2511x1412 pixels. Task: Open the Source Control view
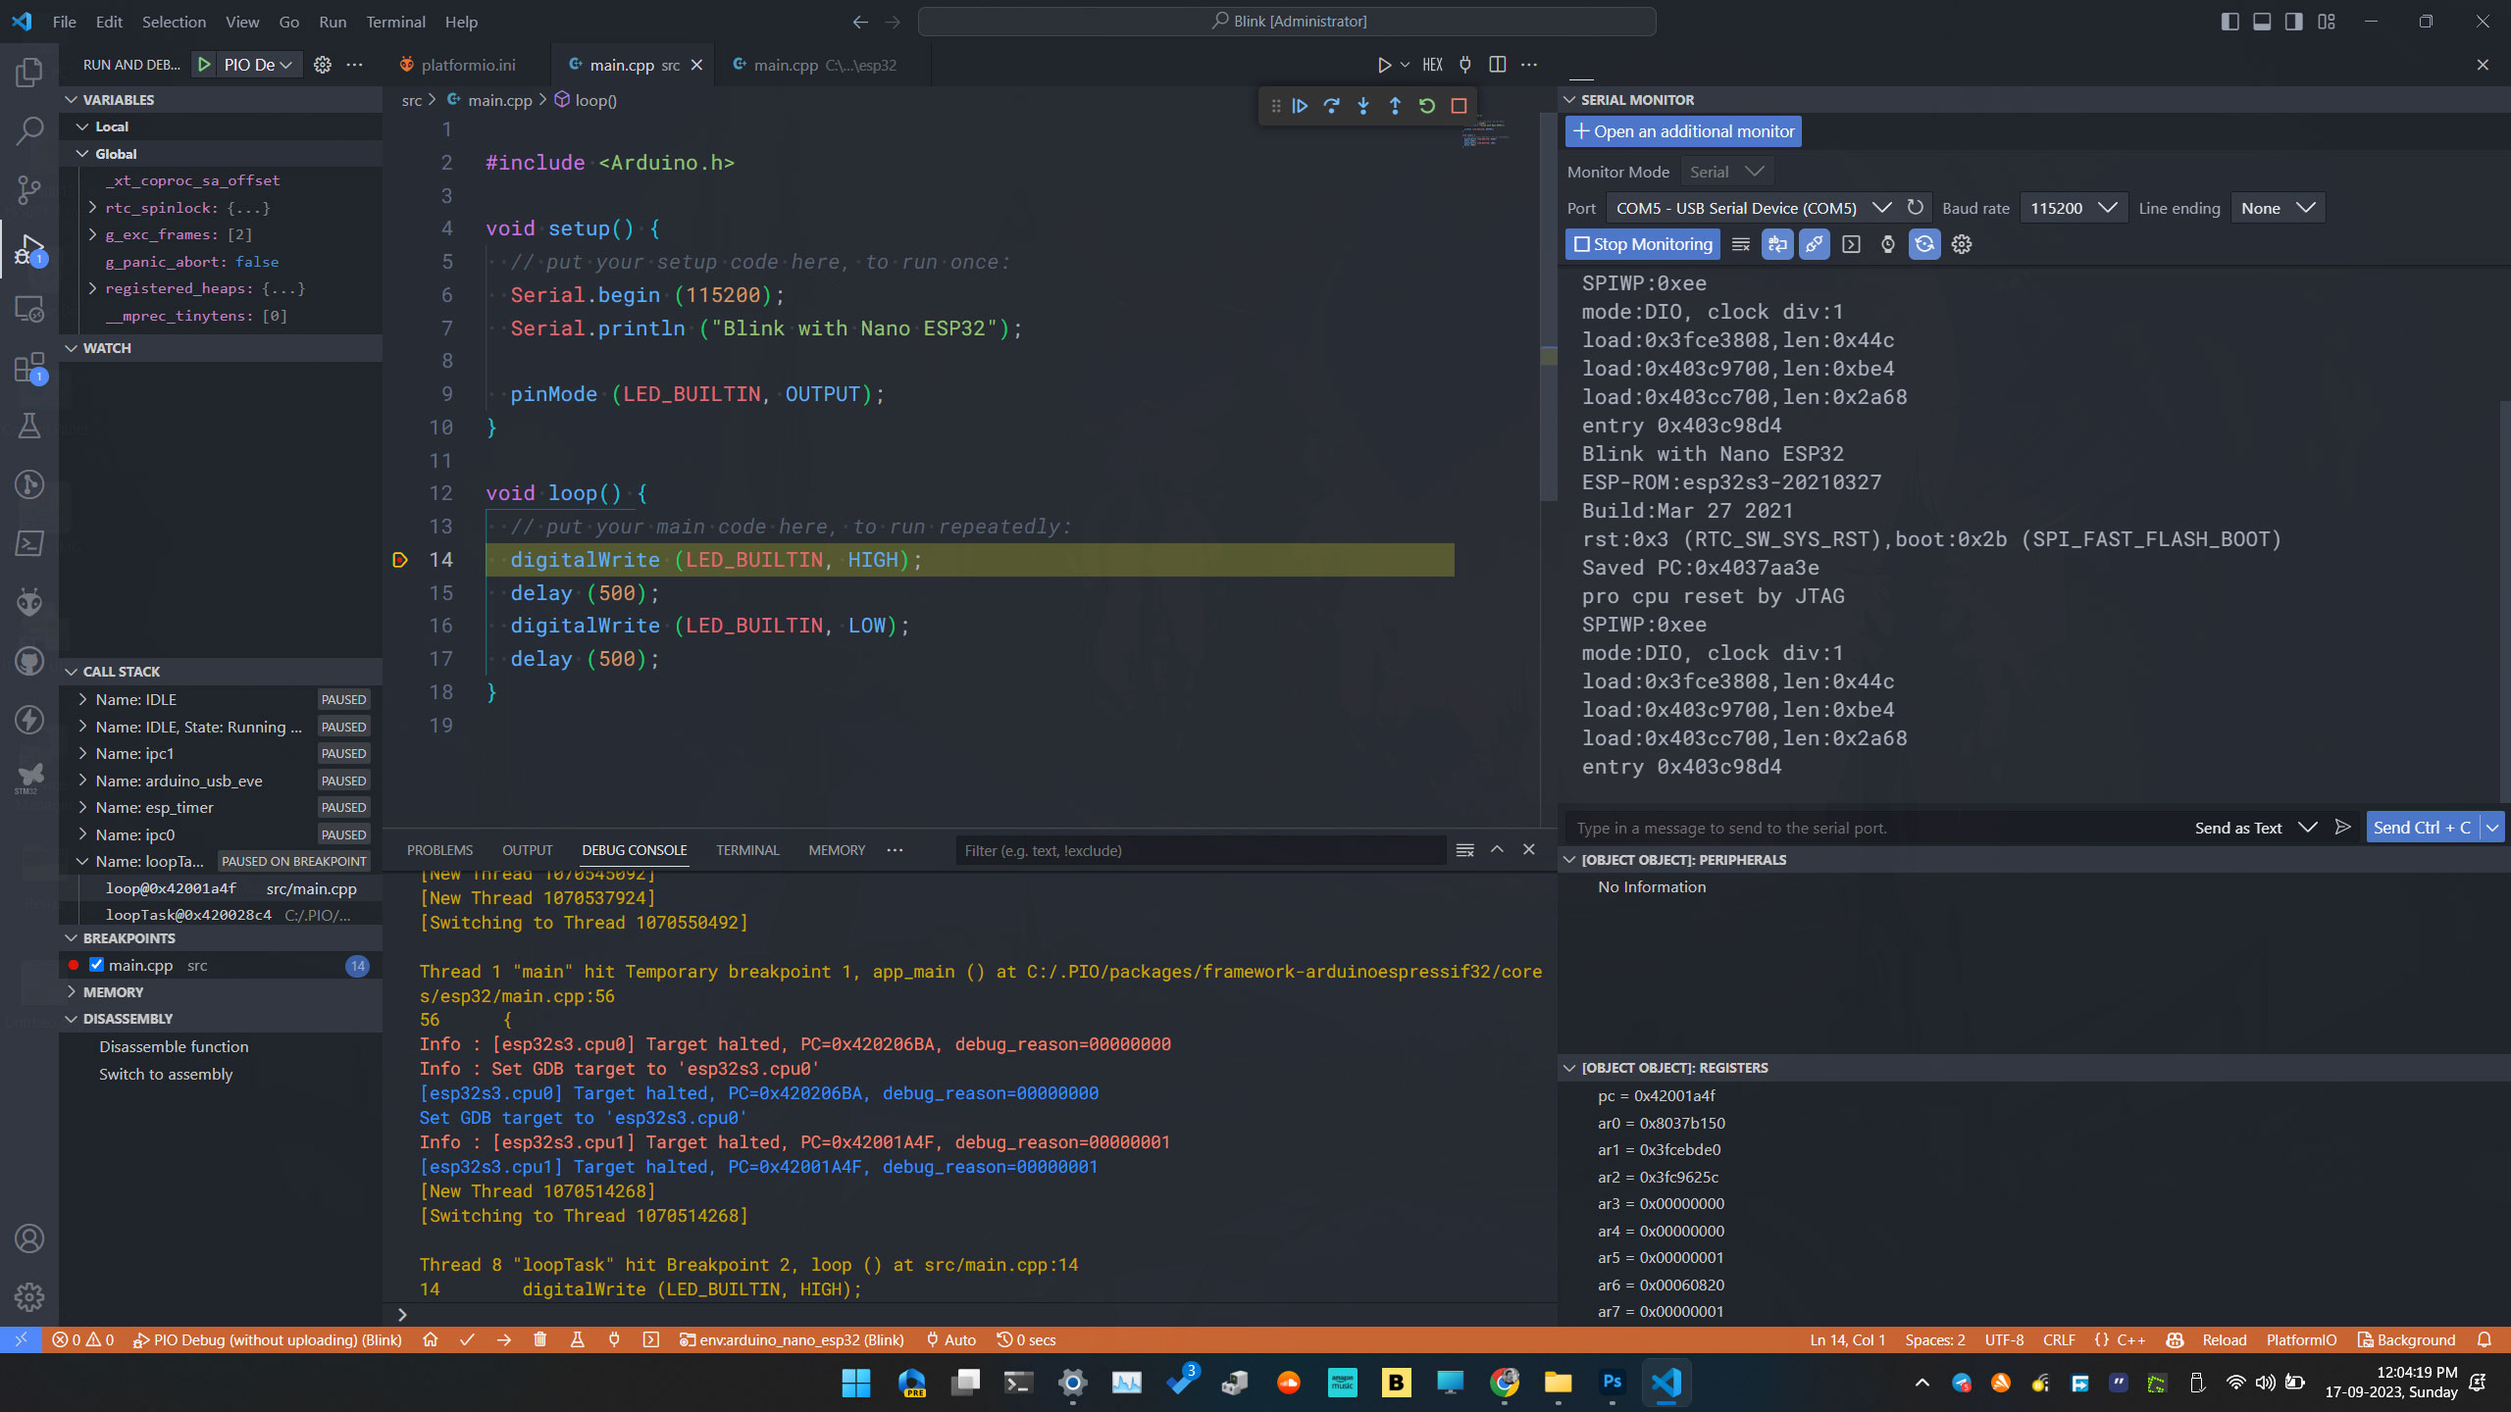click(x=29, y=189)
